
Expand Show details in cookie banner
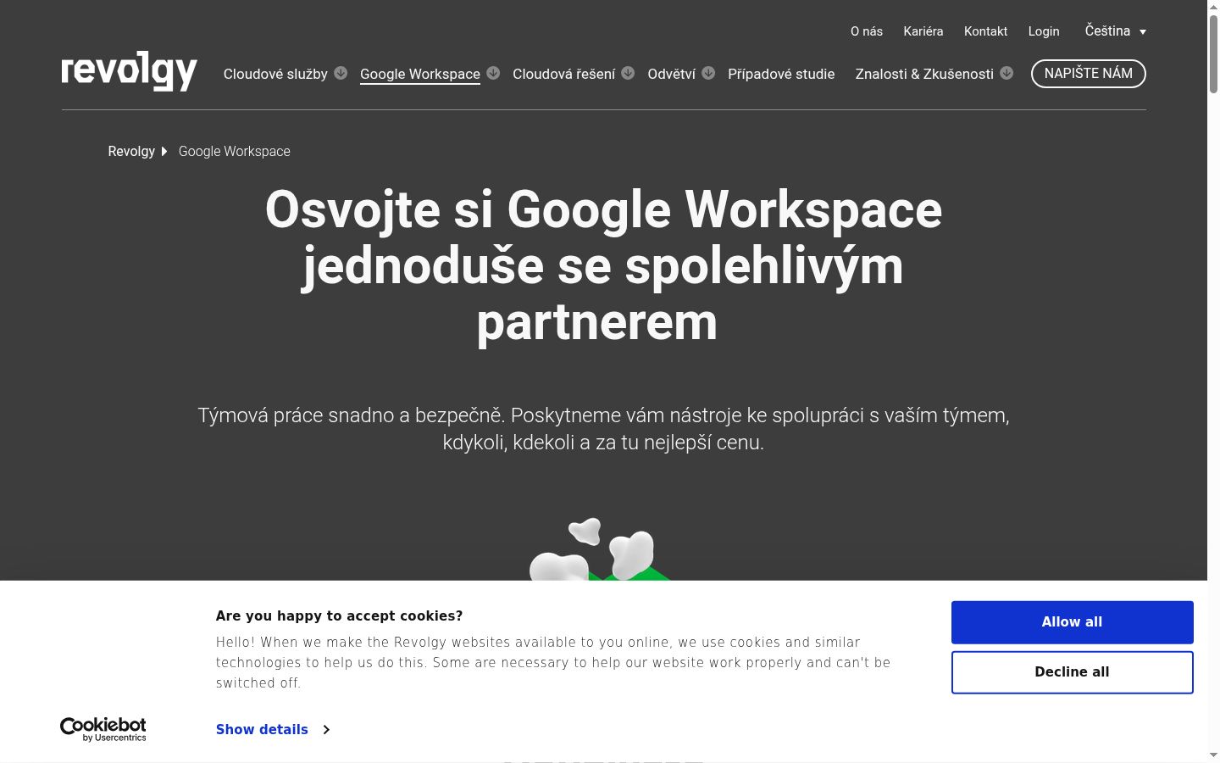273,729
